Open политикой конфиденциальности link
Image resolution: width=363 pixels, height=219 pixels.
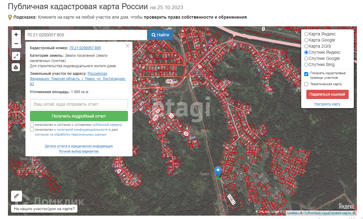pos(82,130)
